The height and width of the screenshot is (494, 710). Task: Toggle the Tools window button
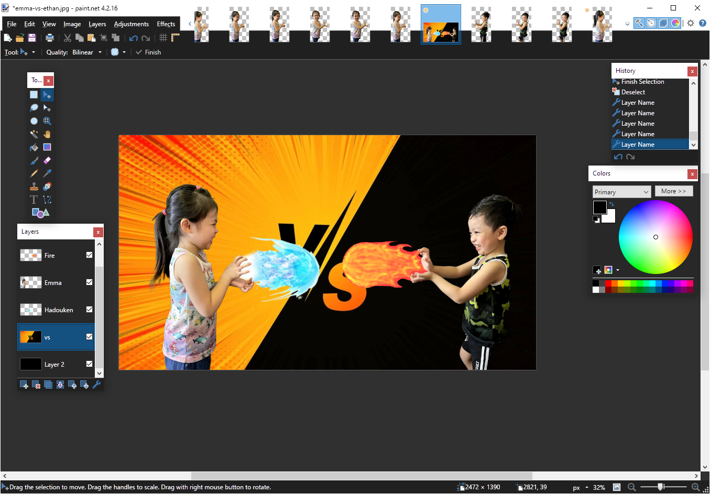(639, 23)
